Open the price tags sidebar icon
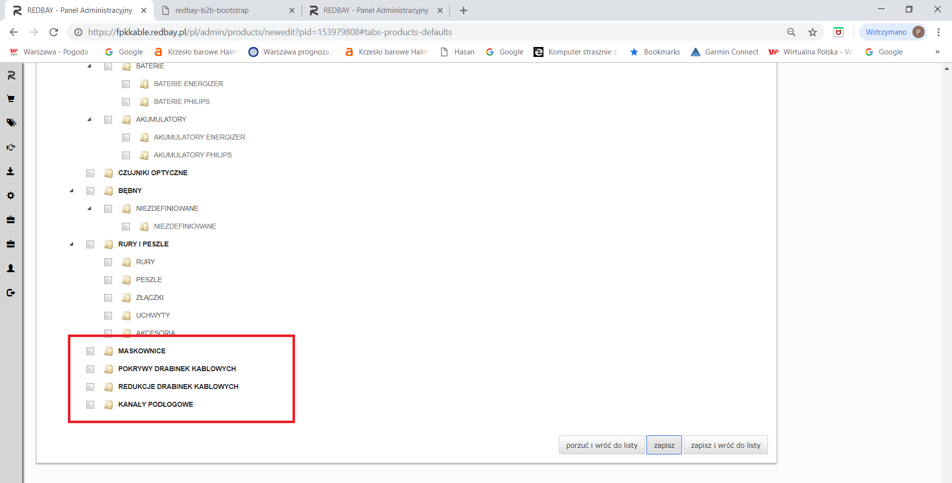952x483 pixels. 11,123
